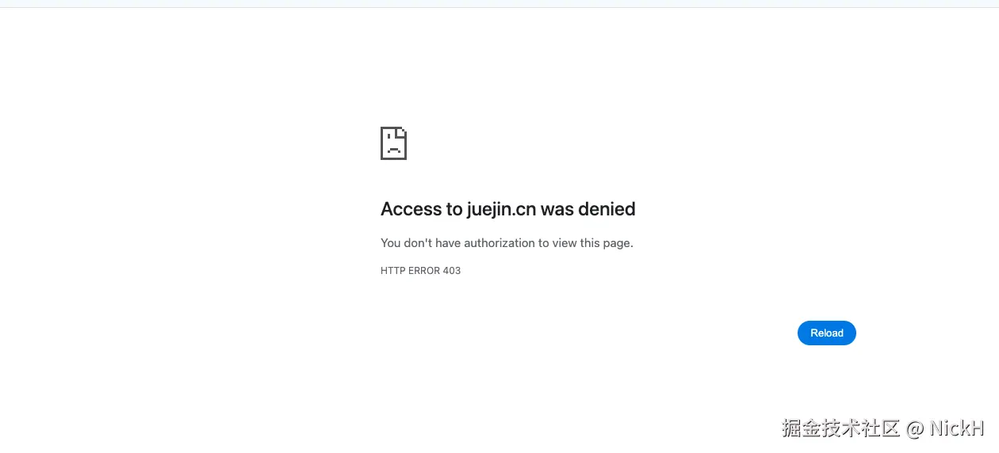
Task: Click the word "Access" starting the heading
Action: tap(411, 209)
